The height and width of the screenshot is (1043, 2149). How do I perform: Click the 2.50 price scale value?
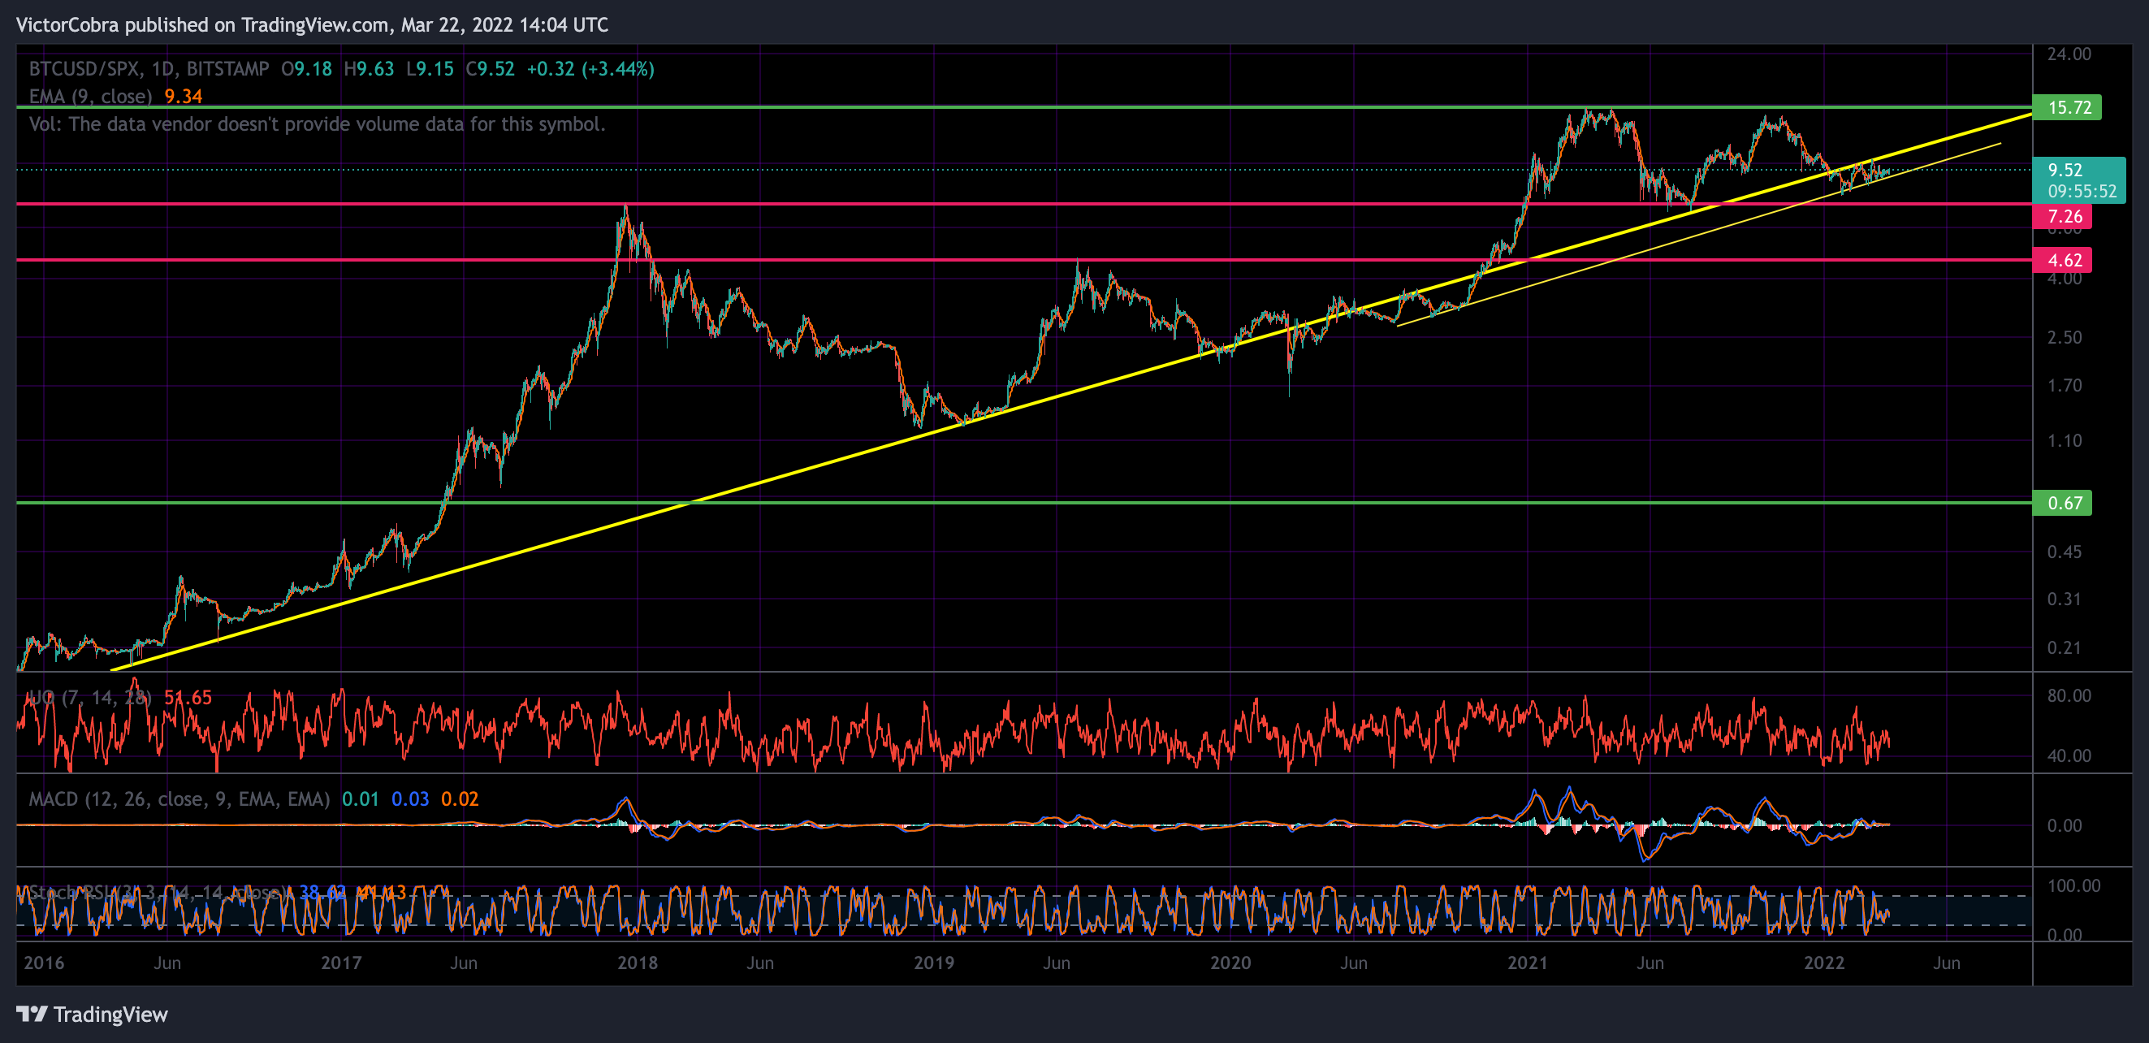[x=2065, y=338]
